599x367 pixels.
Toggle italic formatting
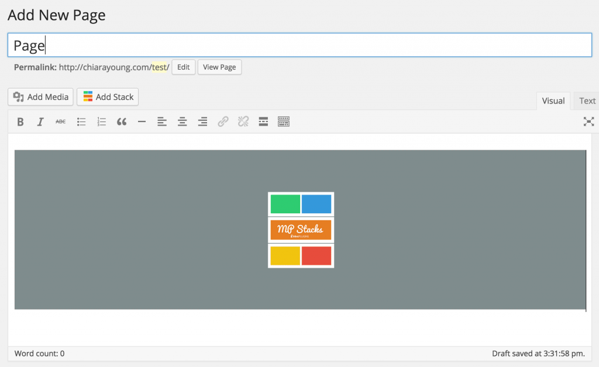tap(40, 122)
